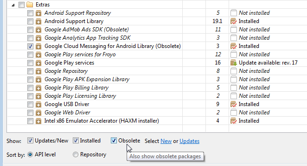Viewport: 307px width, 166px height.
Task: Check the Google AdMob Ads SDK checkbox
Action: pyautogui.click(x=30, y=30)
